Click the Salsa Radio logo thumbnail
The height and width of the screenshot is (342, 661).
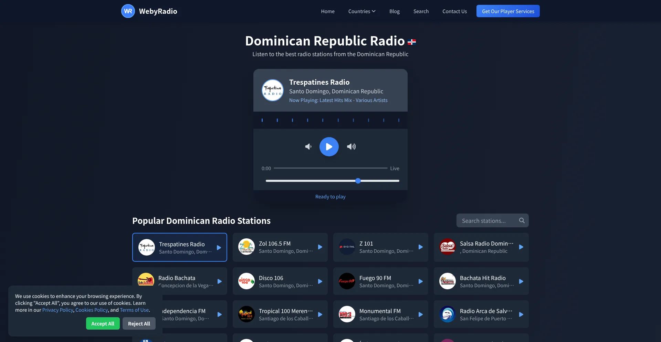click(x=448, y=247)
